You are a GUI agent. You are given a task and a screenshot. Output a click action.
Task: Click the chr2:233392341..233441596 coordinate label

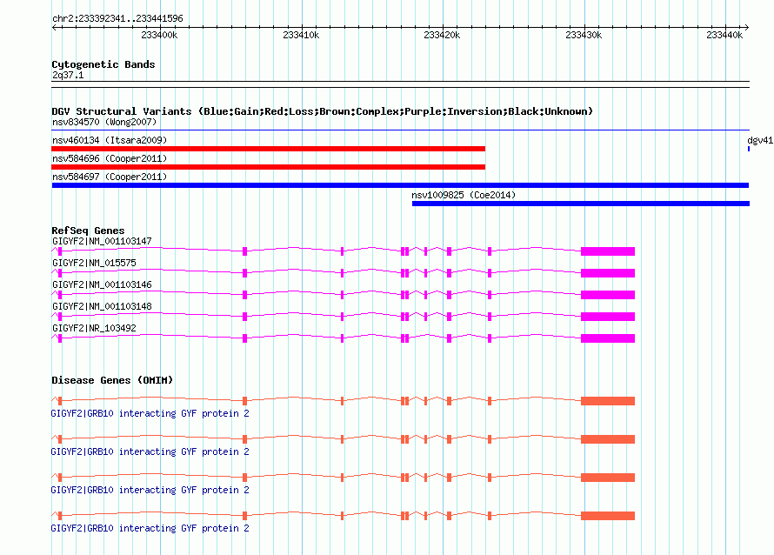[x=117, y=18]
